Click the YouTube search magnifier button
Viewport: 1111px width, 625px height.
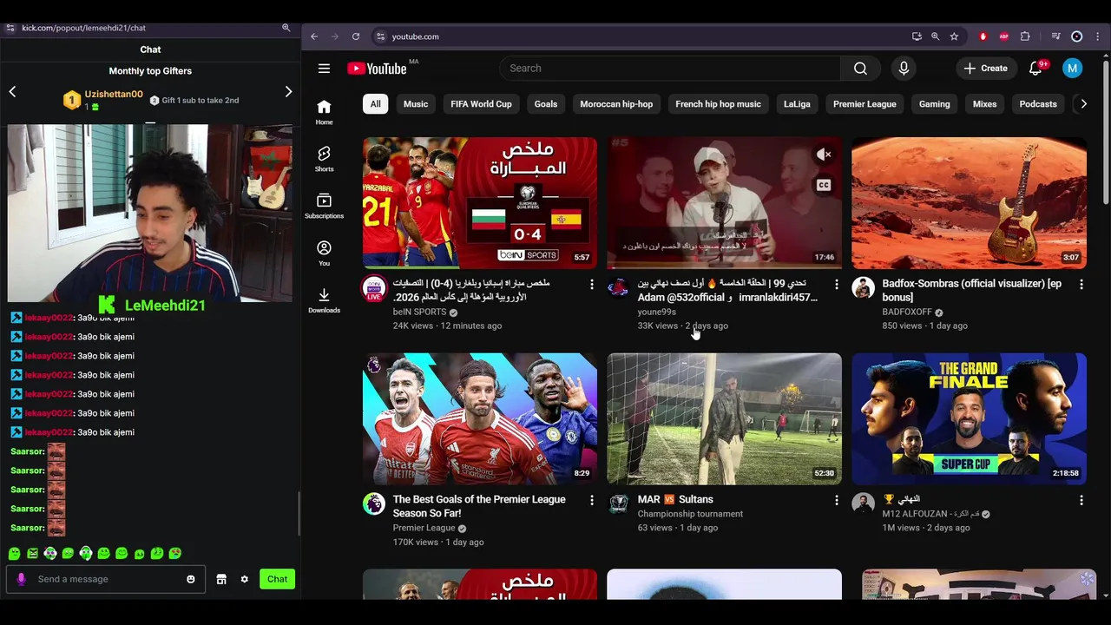click(860, 69)
